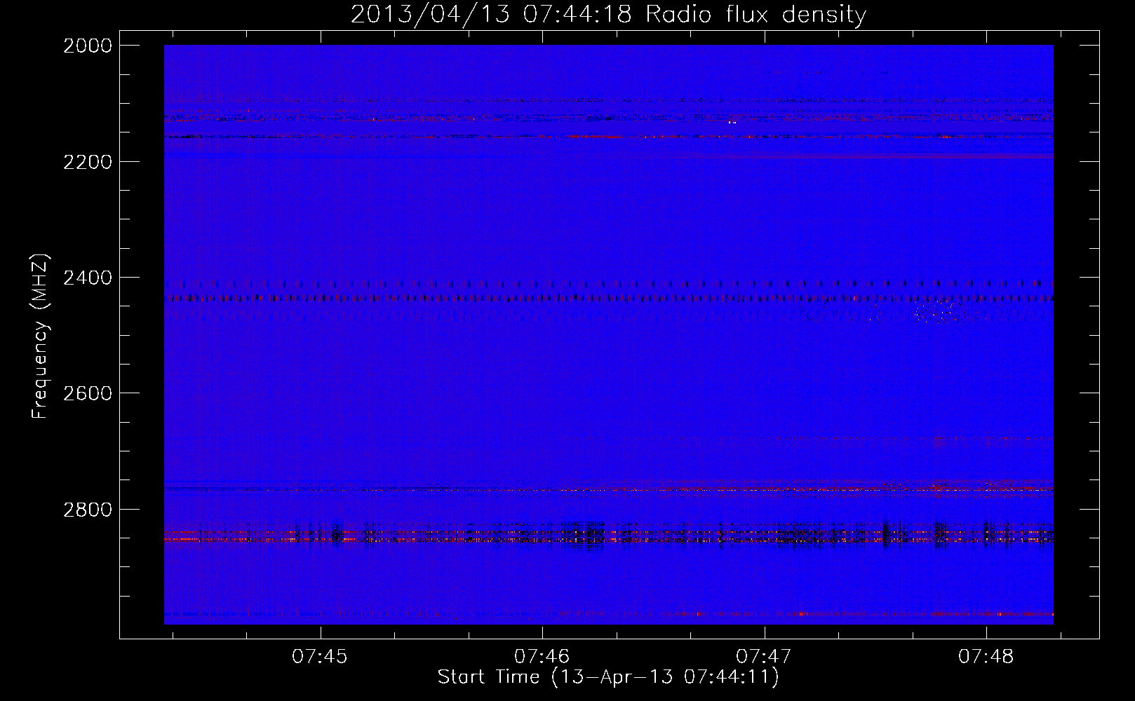Click the 07:48 time axis label
This screenshot has width=1135, height=701.
(x=986, y=656)
